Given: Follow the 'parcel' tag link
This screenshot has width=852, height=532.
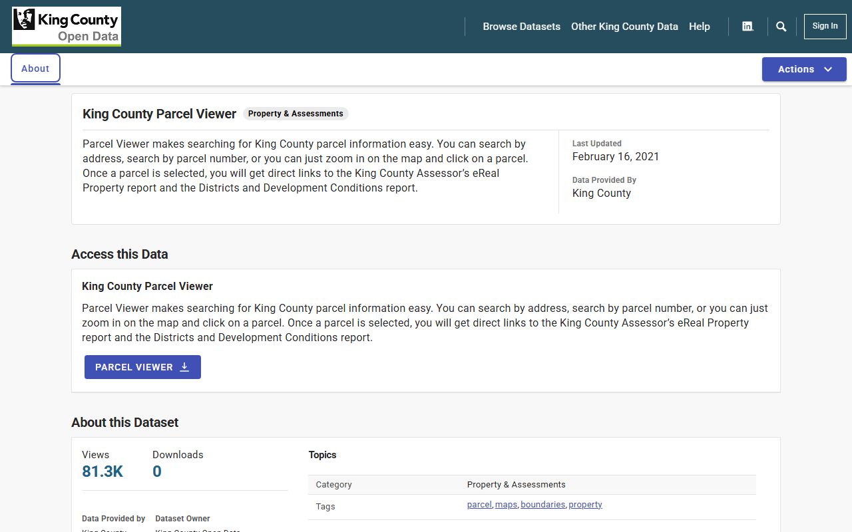Looking at the screenshot, I should (x=479, y=505).
